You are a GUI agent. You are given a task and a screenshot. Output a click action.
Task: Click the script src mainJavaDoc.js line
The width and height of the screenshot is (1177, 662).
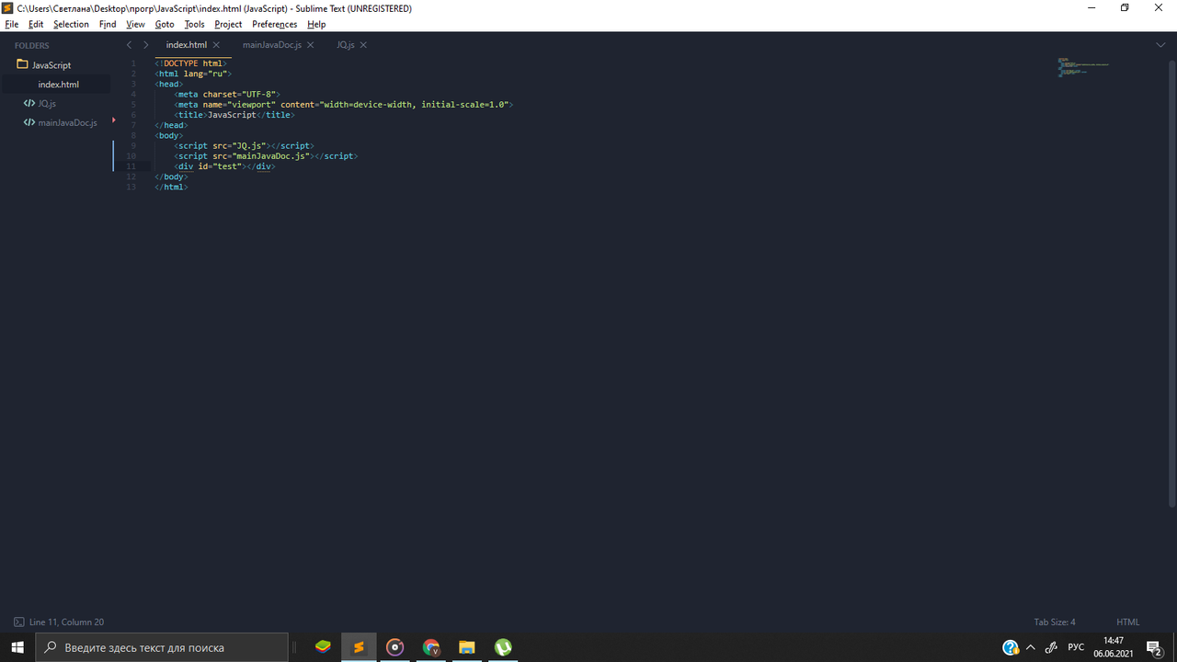(x=267, y=156)
